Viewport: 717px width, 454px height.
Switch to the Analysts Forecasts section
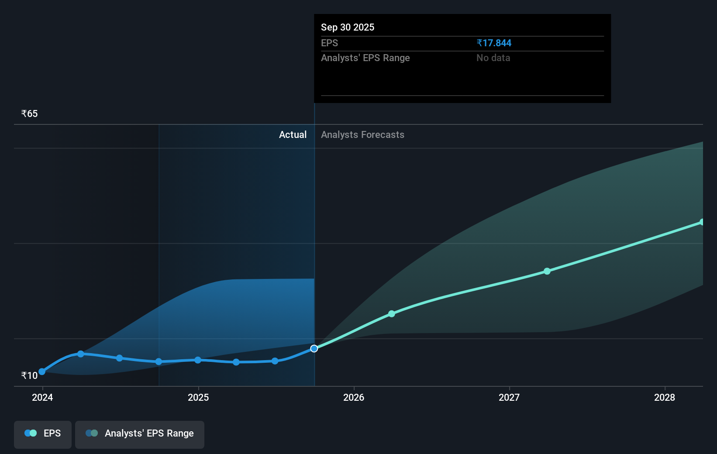point(362,135)
